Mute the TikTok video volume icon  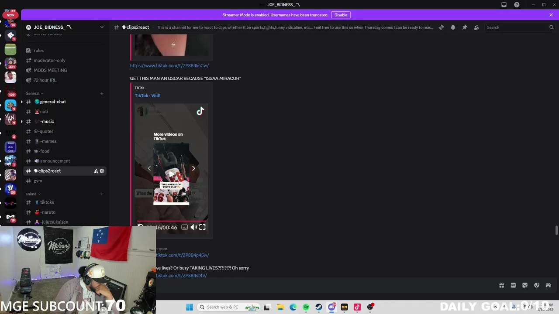point(193,227)
